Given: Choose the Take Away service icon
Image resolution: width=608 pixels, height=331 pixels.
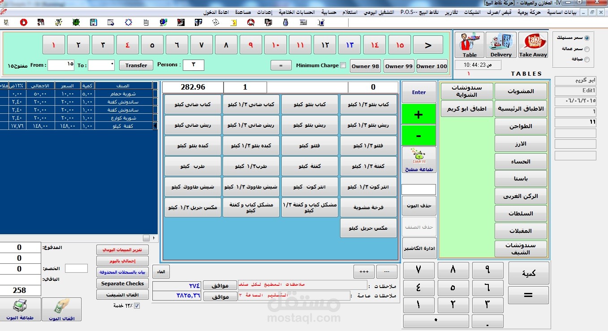Looking at the screenshot, I should point(533,45).
